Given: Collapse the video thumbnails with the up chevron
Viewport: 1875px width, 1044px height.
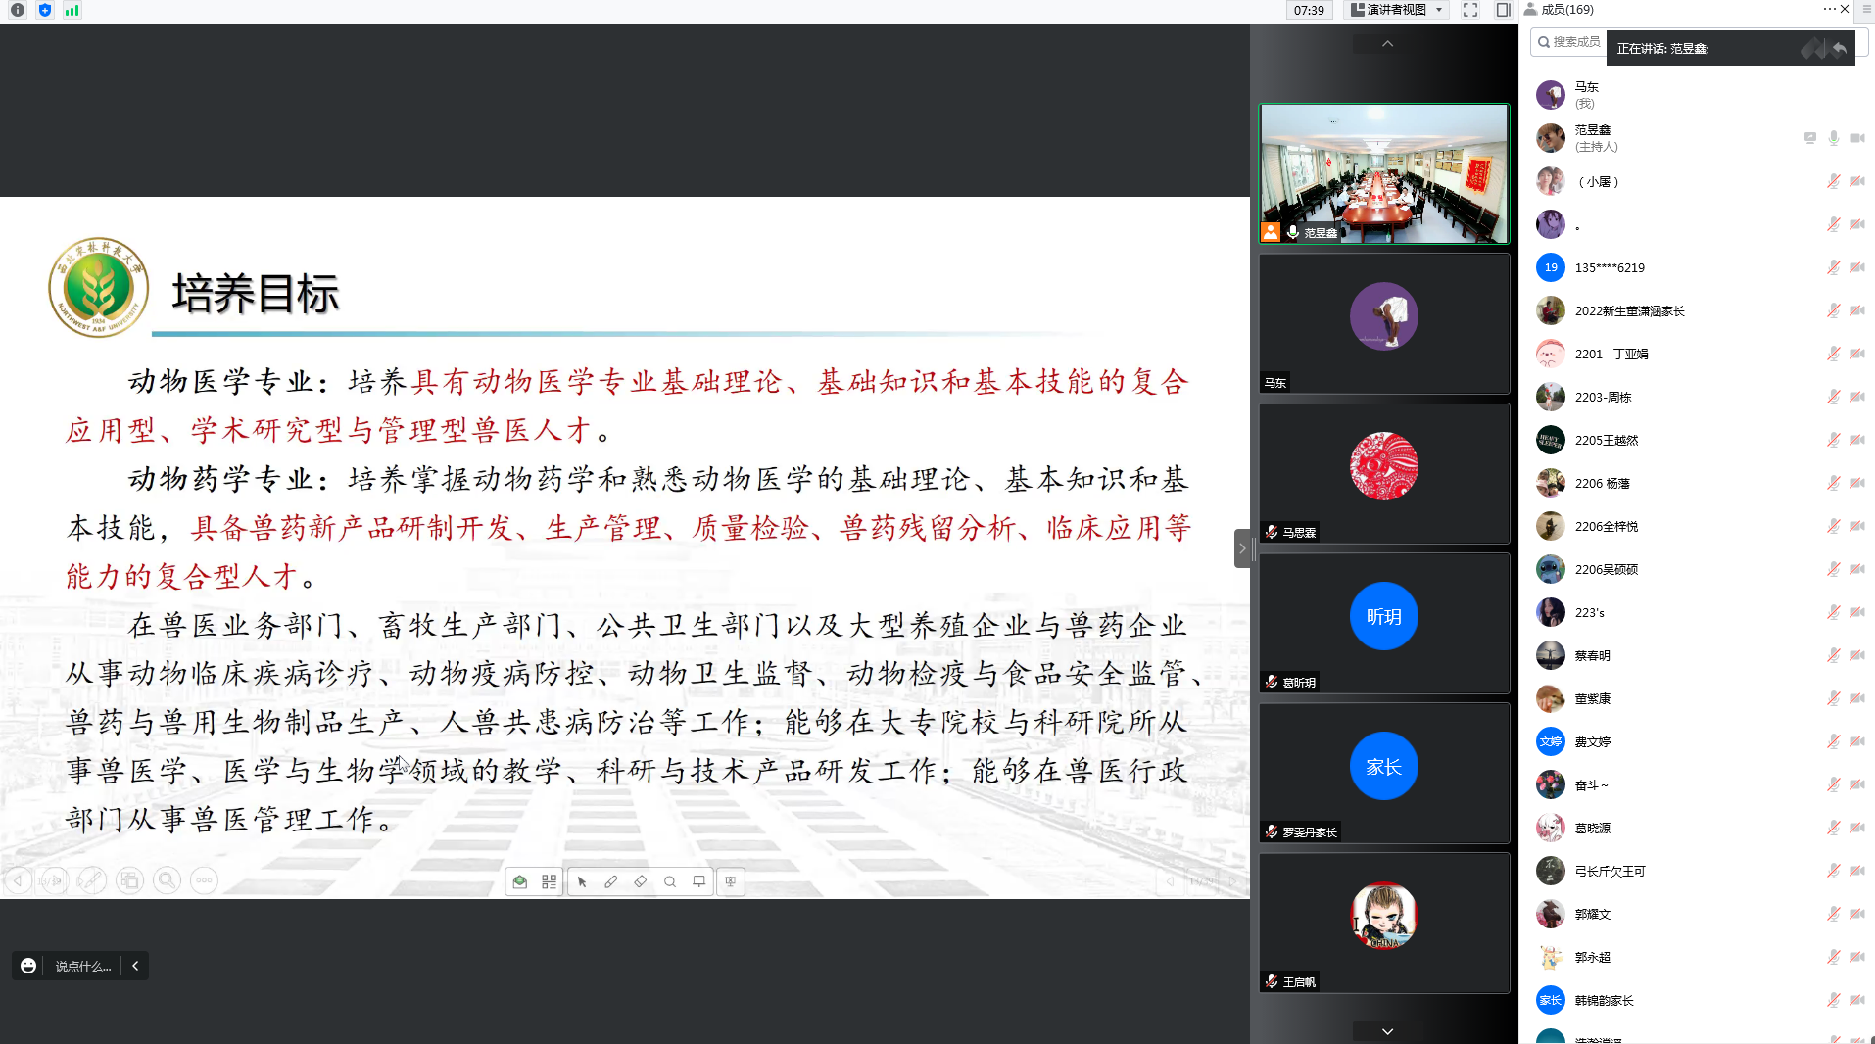Looking at the screenshot, I should tap(1385, 43).
